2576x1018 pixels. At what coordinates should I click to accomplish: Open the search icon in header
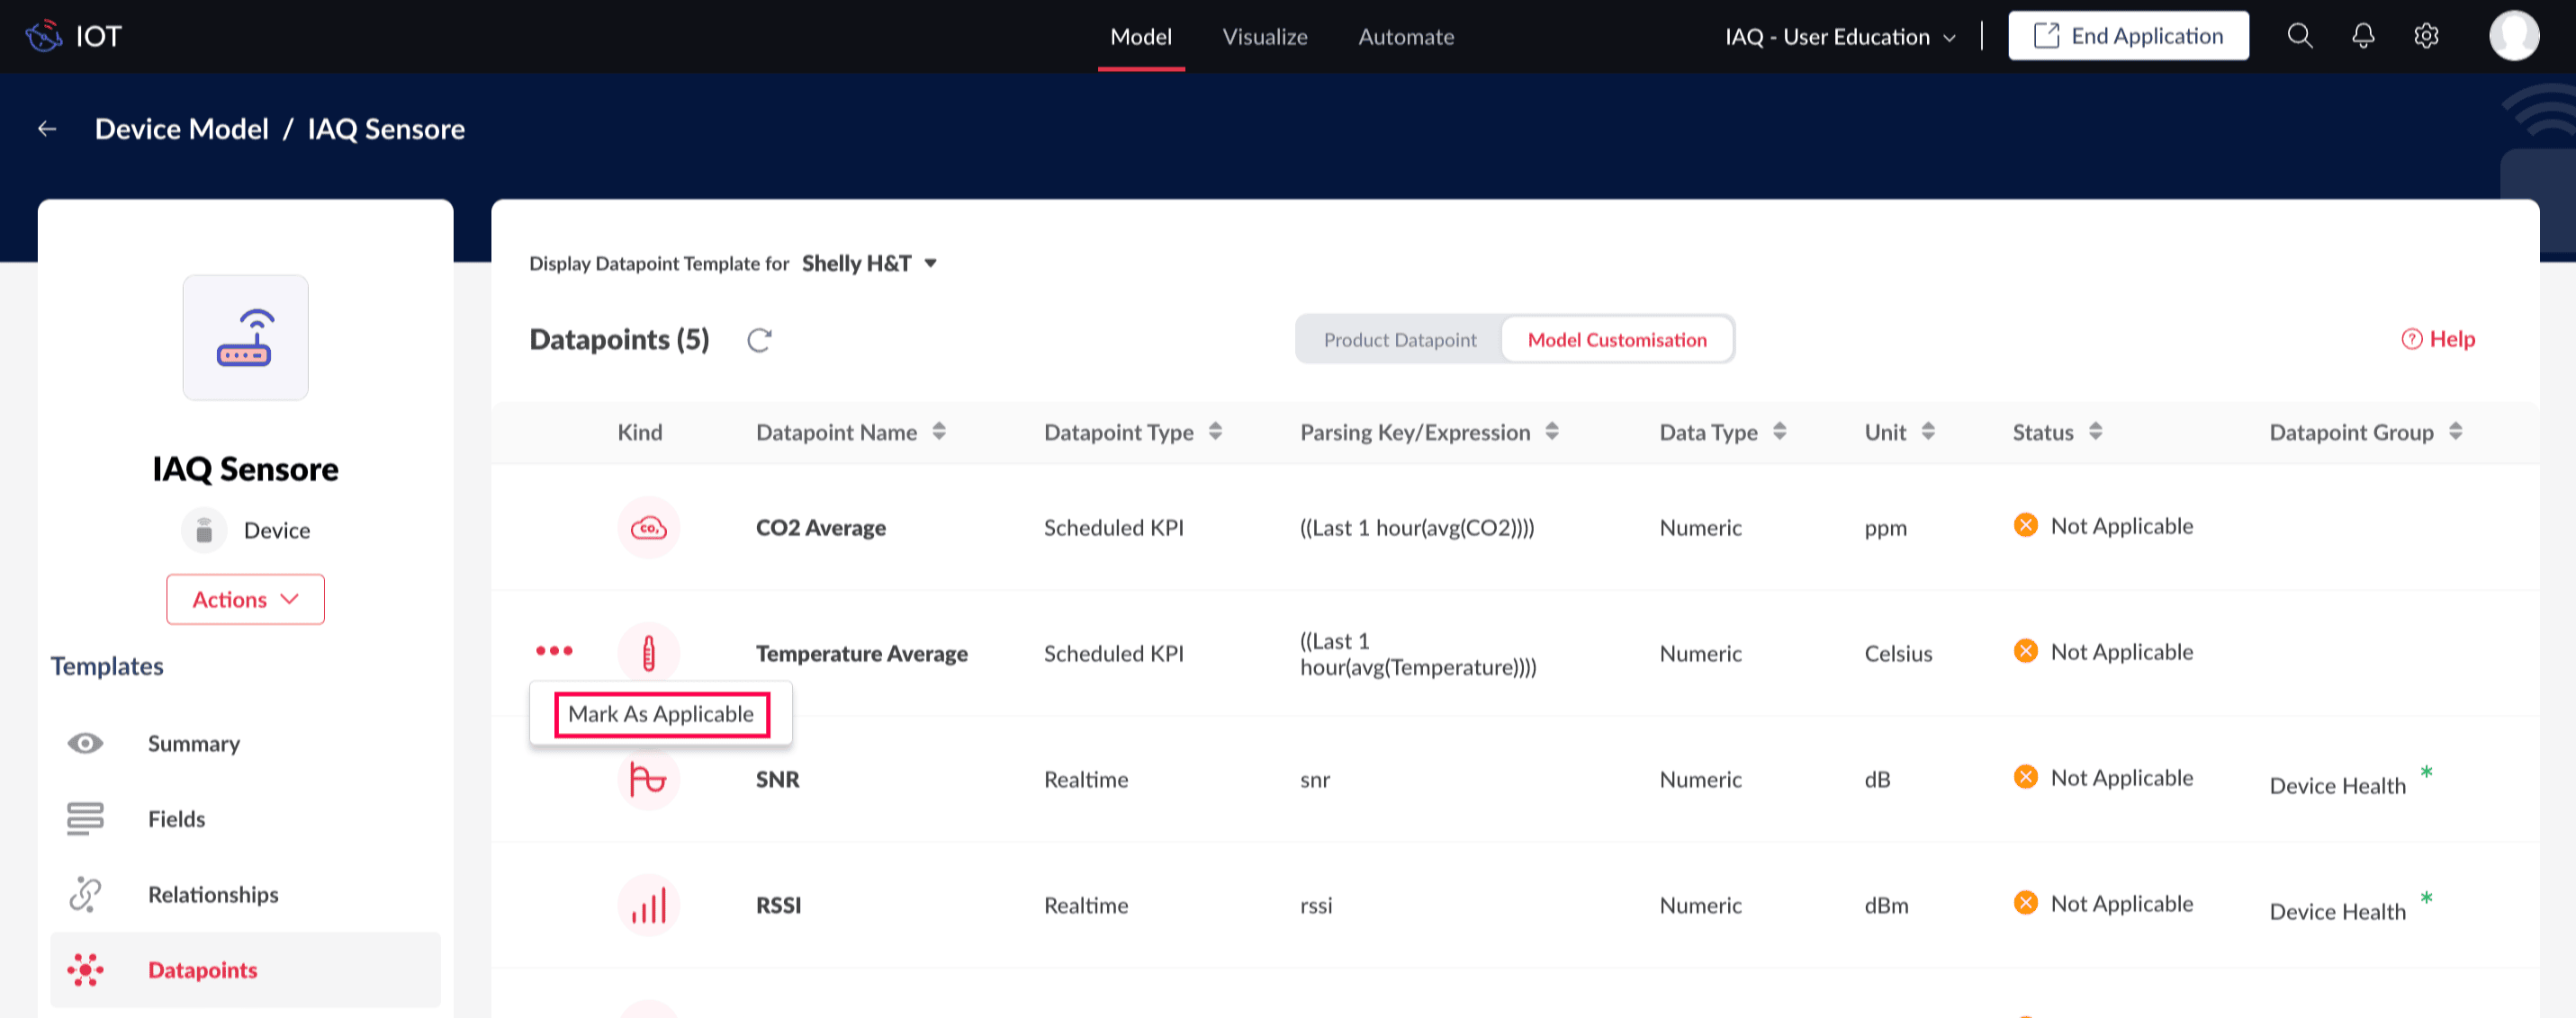(2299, 36)
